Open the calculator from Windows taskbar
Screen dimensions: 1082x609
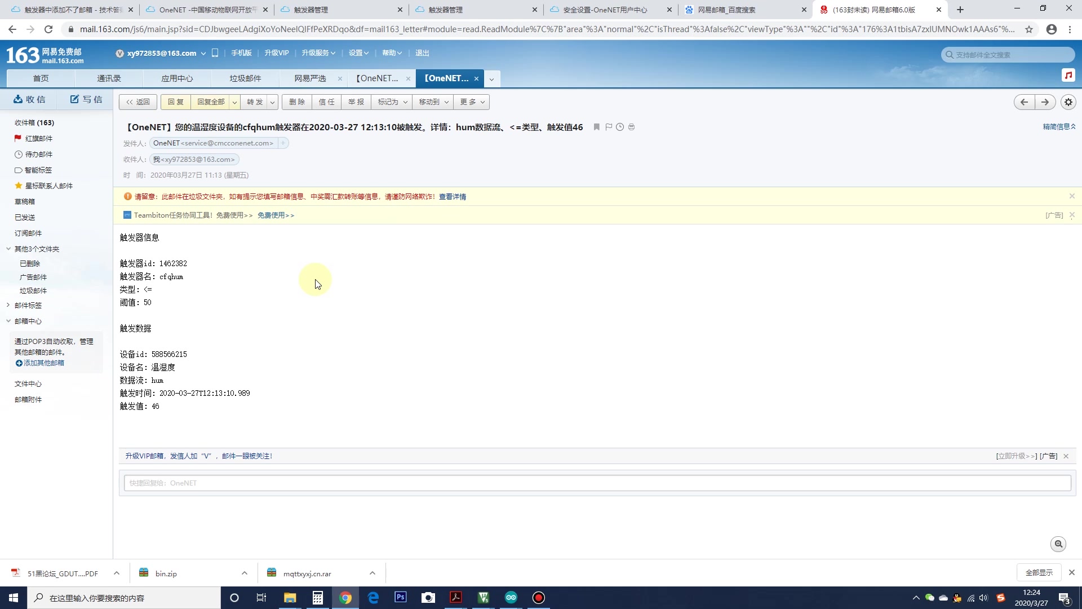pyautogui.click(x=318, y=598)
